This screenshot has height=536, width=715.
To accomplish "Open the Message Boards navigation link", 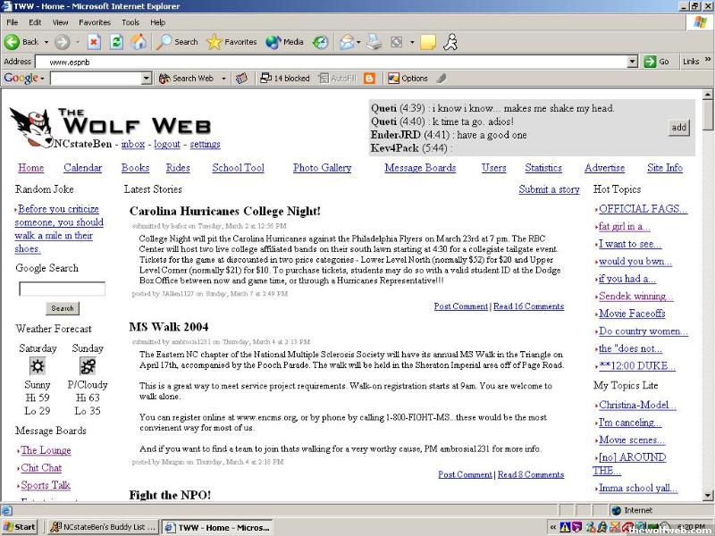I will click(420, 168).
